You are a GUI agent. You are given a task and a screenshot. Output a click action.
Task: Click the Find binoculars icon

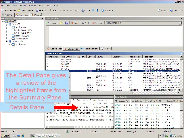82,10
